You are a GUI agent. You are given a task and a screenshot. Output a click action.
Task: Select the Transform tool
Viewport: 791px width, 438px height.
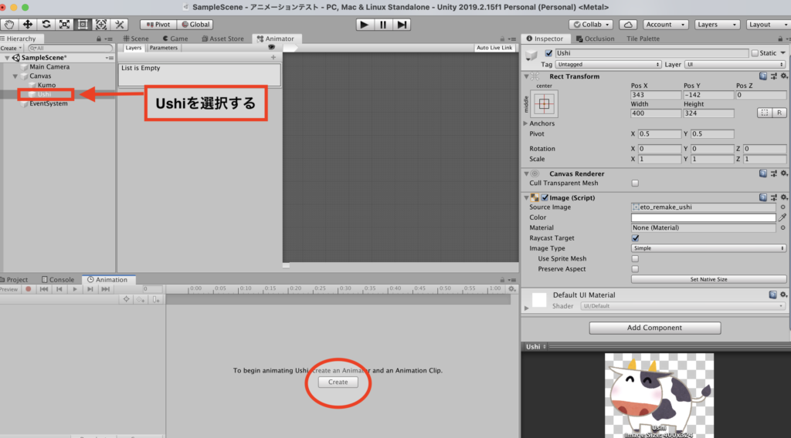tap(101, 24)
